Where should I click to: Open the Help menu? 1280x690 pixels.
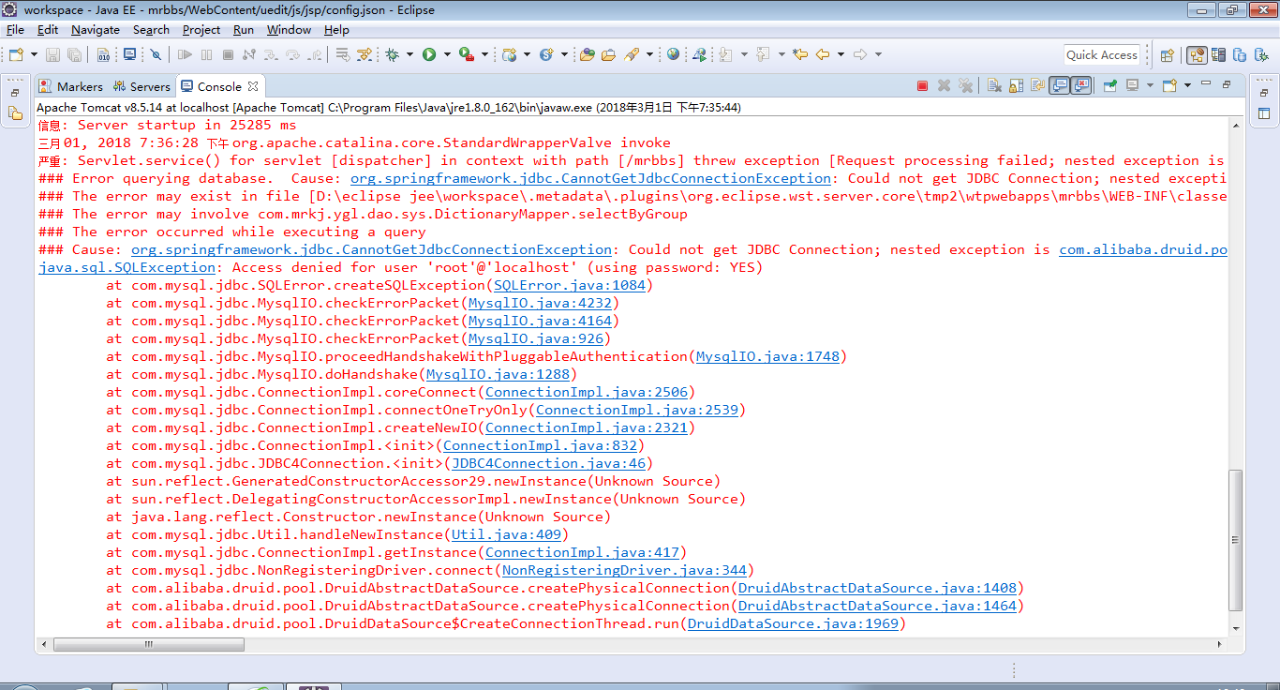click(336, 30)
